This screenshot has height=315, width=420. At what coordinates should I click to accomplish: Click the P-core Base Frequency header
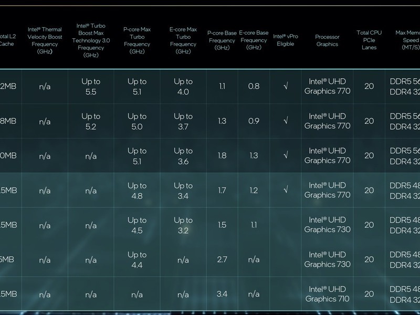pos(222,40)
